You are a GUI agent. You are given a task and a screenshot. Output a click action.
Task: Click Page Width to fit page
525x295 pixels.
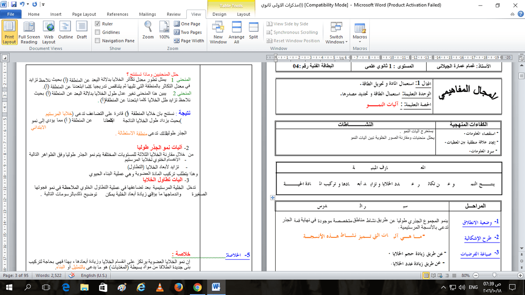click(189, 40)
